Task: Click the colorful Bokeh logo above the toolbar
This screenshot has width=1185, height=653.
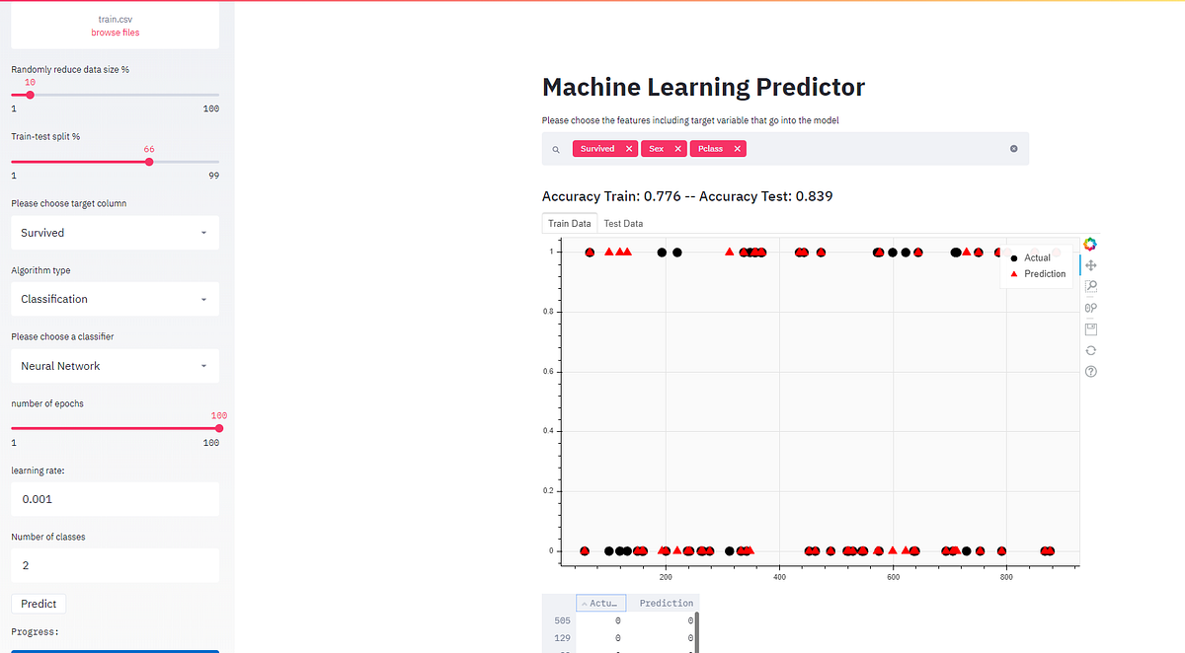Action: click(x=1089, y=244)
